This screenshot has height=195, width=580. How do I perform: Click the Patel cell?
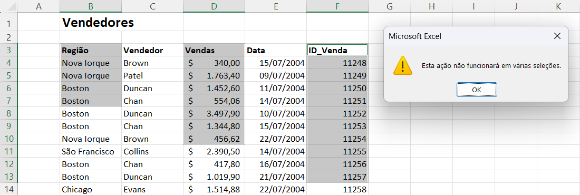(x=152, y=75)
